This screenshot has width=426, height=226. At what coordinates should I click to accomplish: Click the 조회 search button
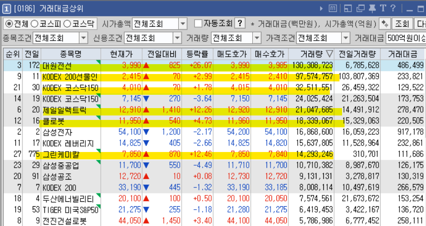tap(402, 24)
